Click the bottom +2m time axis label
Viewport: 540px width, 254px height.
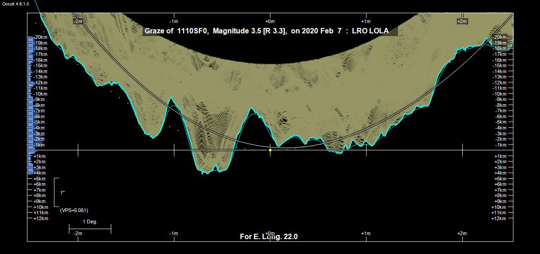(462, 233)
